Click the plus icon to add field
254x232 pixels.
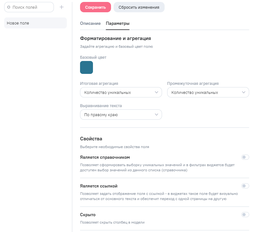(x=62, y=7)
